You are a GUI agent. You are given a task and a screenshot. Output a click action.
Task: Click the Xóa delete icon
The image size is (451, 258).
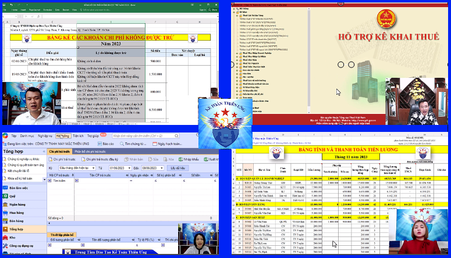point(166,159)
